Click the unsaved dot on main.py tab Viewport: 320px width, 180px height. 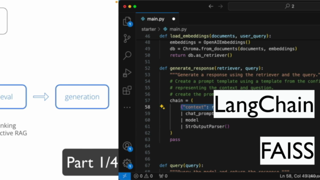[x=173, y=19]
